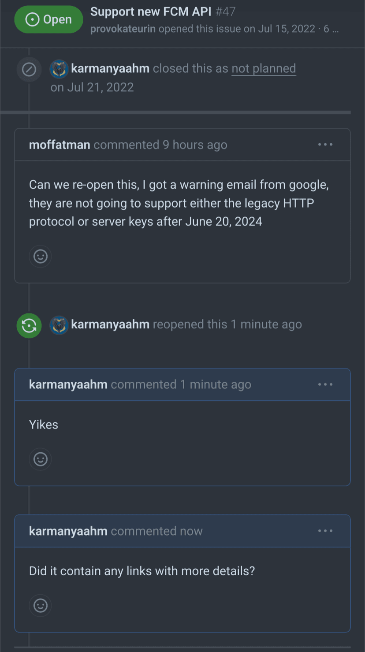Viewport: 365px width, 652px height.
Task: Click the "9 hours ago" timestamp
Action: (194, 144)
